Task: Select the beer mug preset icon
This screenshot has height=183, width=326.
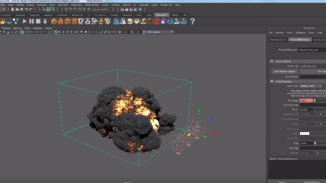Action: (130, 21)
